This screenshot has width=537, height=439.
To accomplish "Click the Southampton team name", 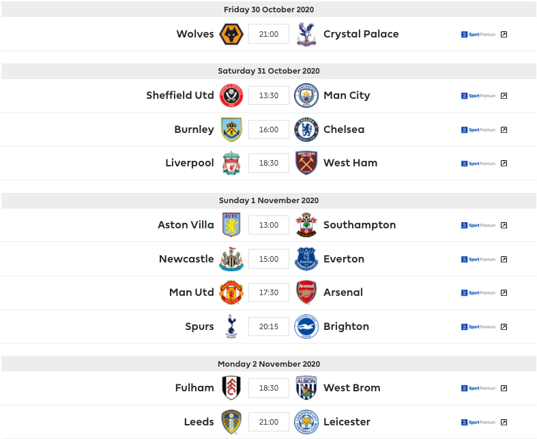I will point(360,225).
